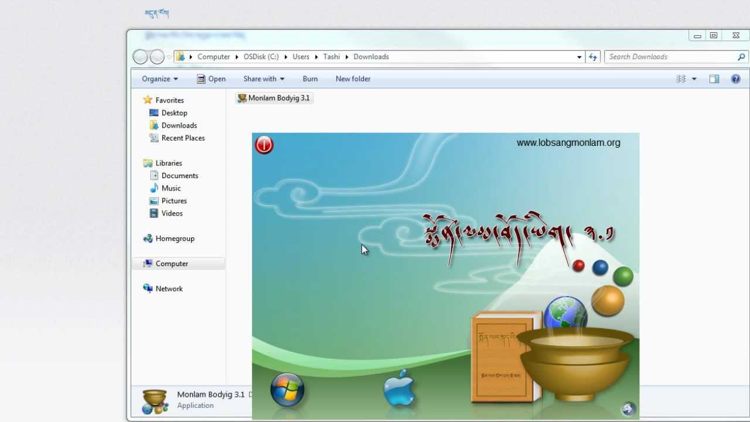The height and width of the screenshot is (422, 750).
Task: Click the Back navigation button
Action: tap(140, 57)
